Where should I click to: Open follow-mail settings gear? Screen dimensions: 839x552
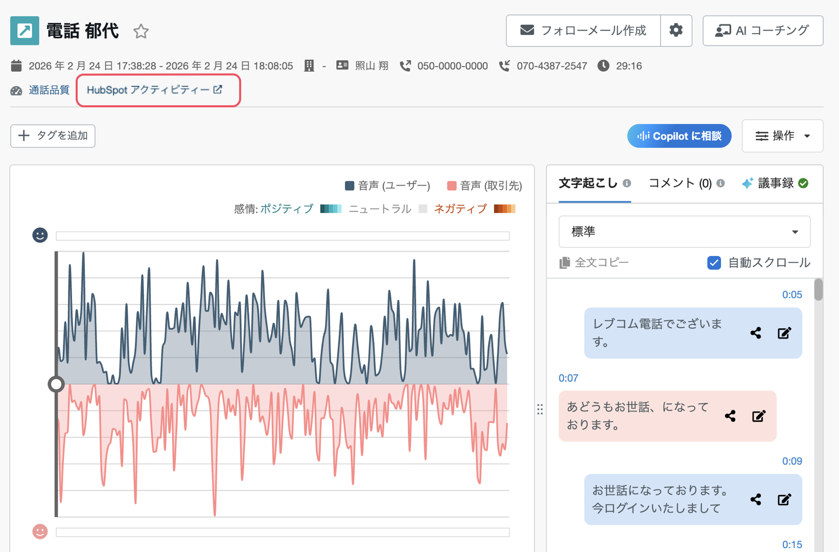[676, 30]
